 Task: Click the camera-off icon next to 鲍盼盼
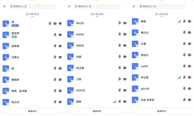point(60,80)
